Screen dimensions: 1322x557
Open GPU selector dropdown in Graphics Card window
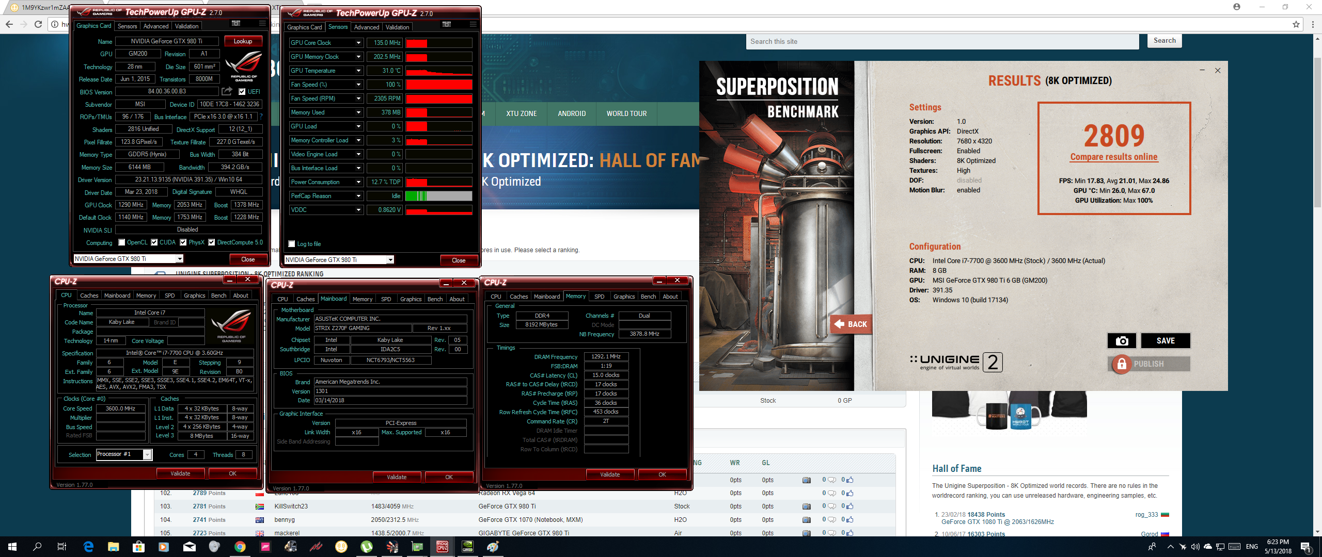click(x=180, y=259)
